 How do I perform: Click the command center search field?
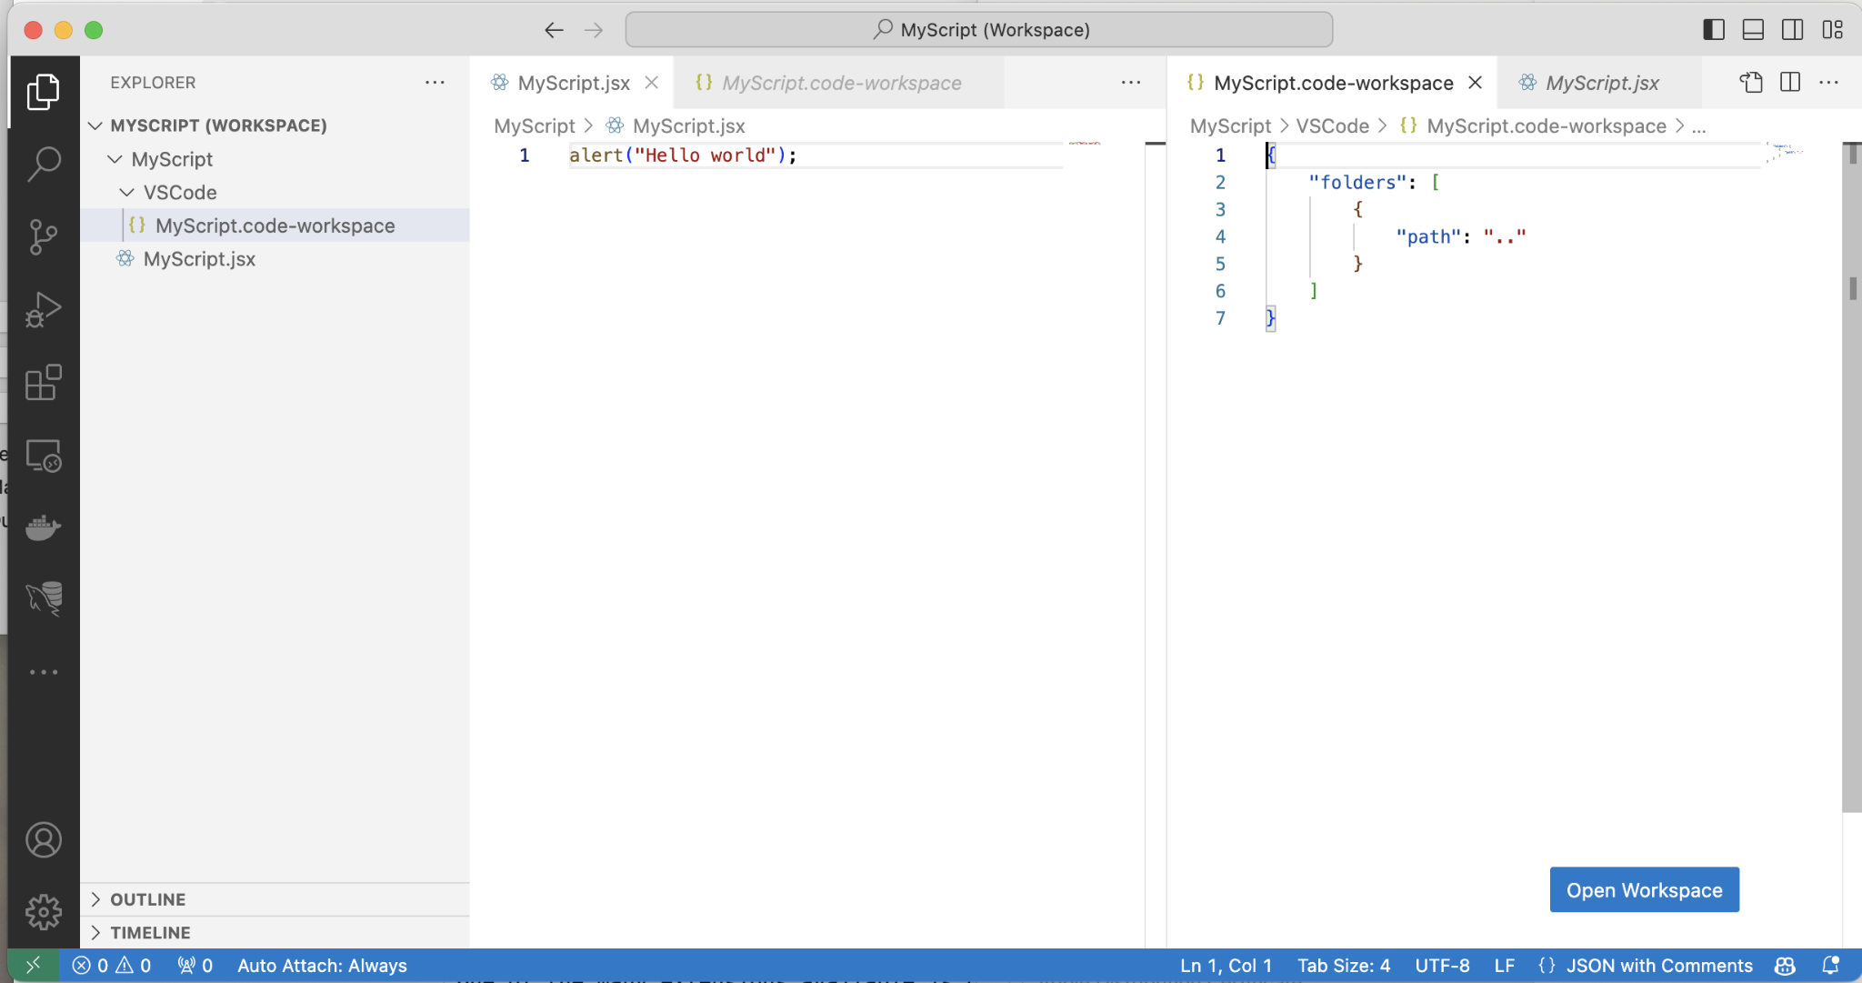(x=979, y=30)
